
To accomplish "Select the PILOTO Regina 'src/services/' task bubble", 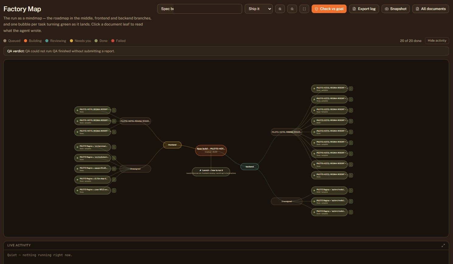I will click(92, 147).
